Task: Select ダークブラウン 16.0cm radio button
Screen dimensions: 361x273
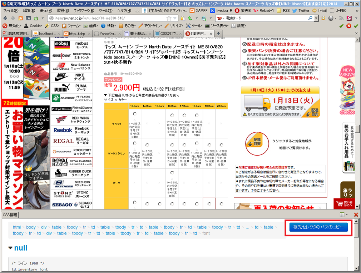Action: (172, 145)
